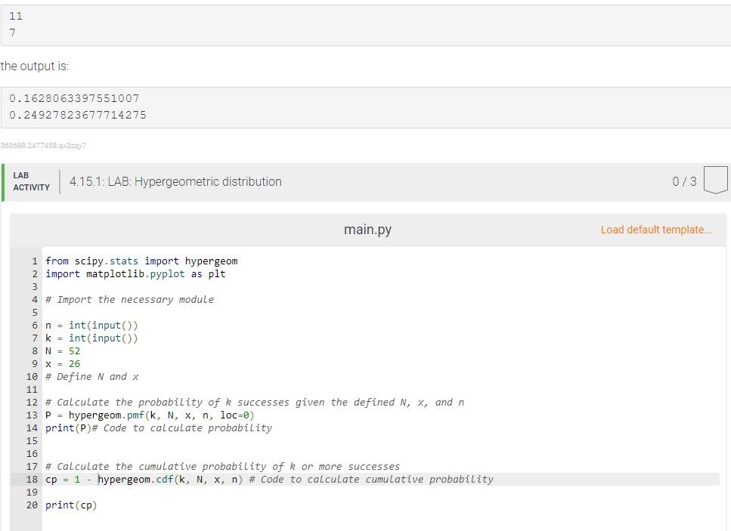Open the Load default template link
731x531 pixels.
(x=656, y=229)
